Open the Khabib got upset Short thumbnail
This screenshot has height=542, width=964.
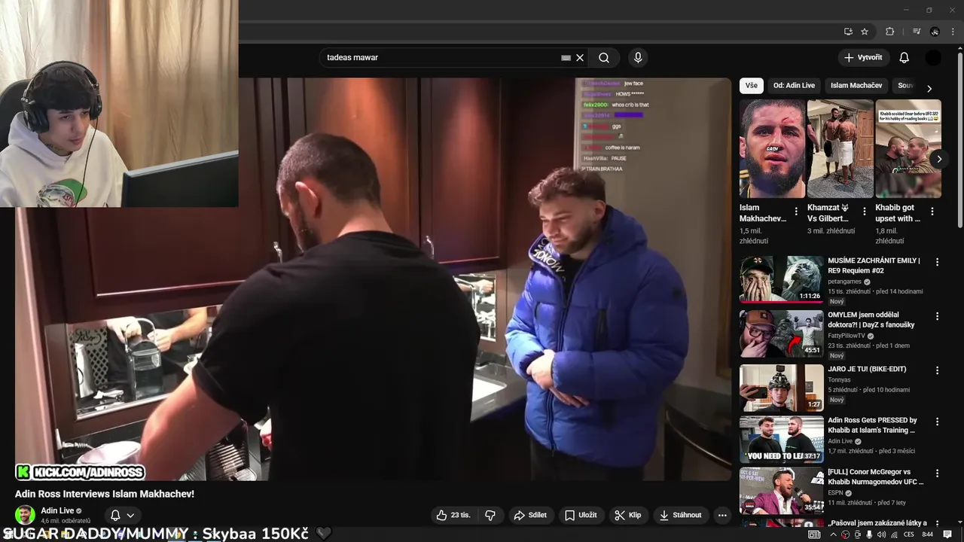[x=908, y=149]
